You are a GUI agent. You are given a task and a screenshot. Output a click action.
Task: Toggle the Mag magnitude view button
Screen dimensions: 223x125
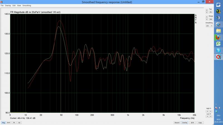(4, 122)
